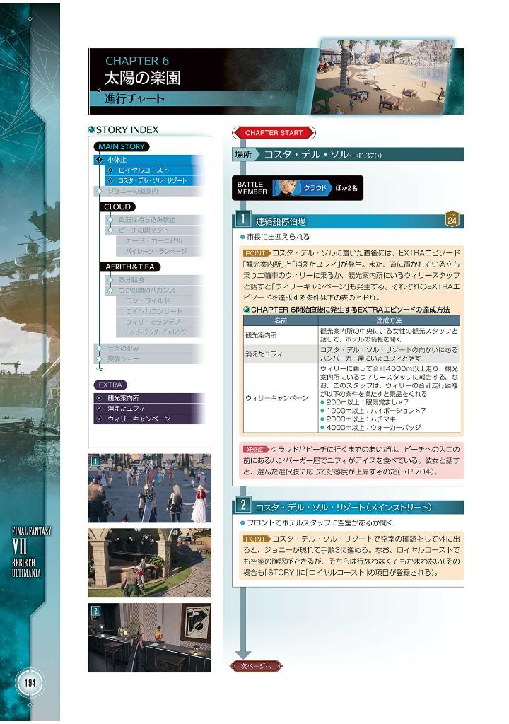509x724 pixels.
Task: Click the step number 2 box icon
Action: [x=242, y=505]
